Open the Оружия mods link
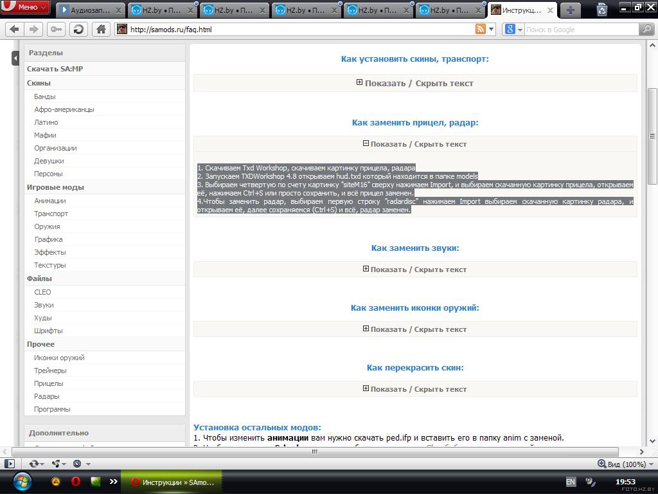658x494 pixels. [x=47, y=226]
